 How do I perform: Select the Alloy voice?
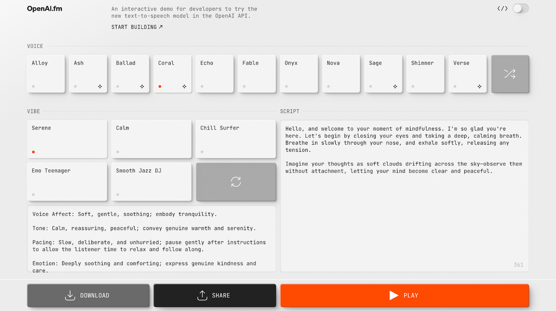tap(46, 73)
